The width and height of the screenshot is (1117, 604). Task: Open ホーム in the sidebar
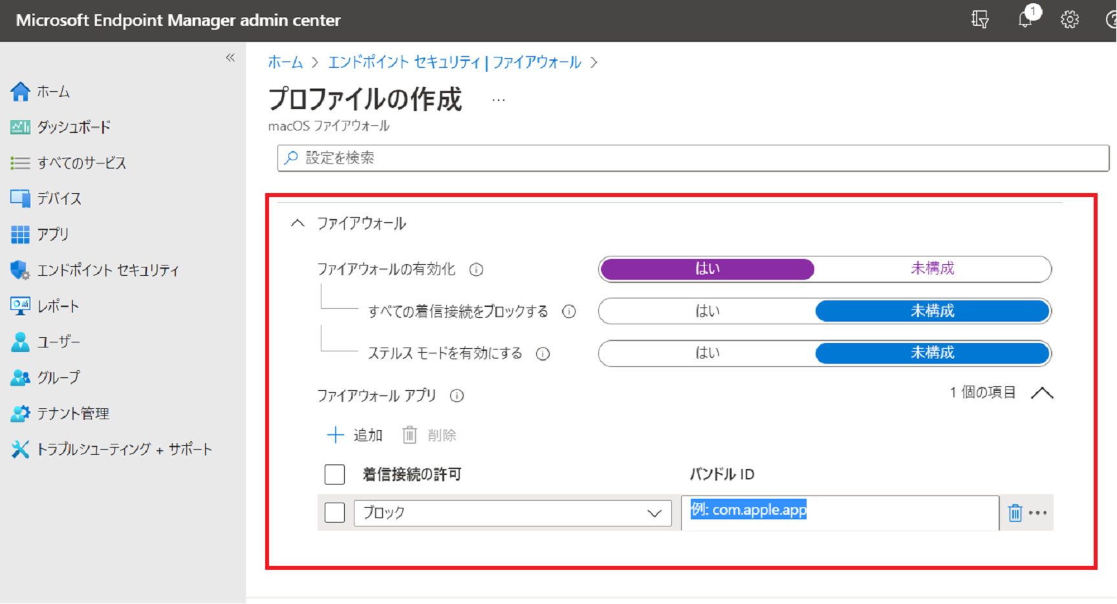pos(53,92)
